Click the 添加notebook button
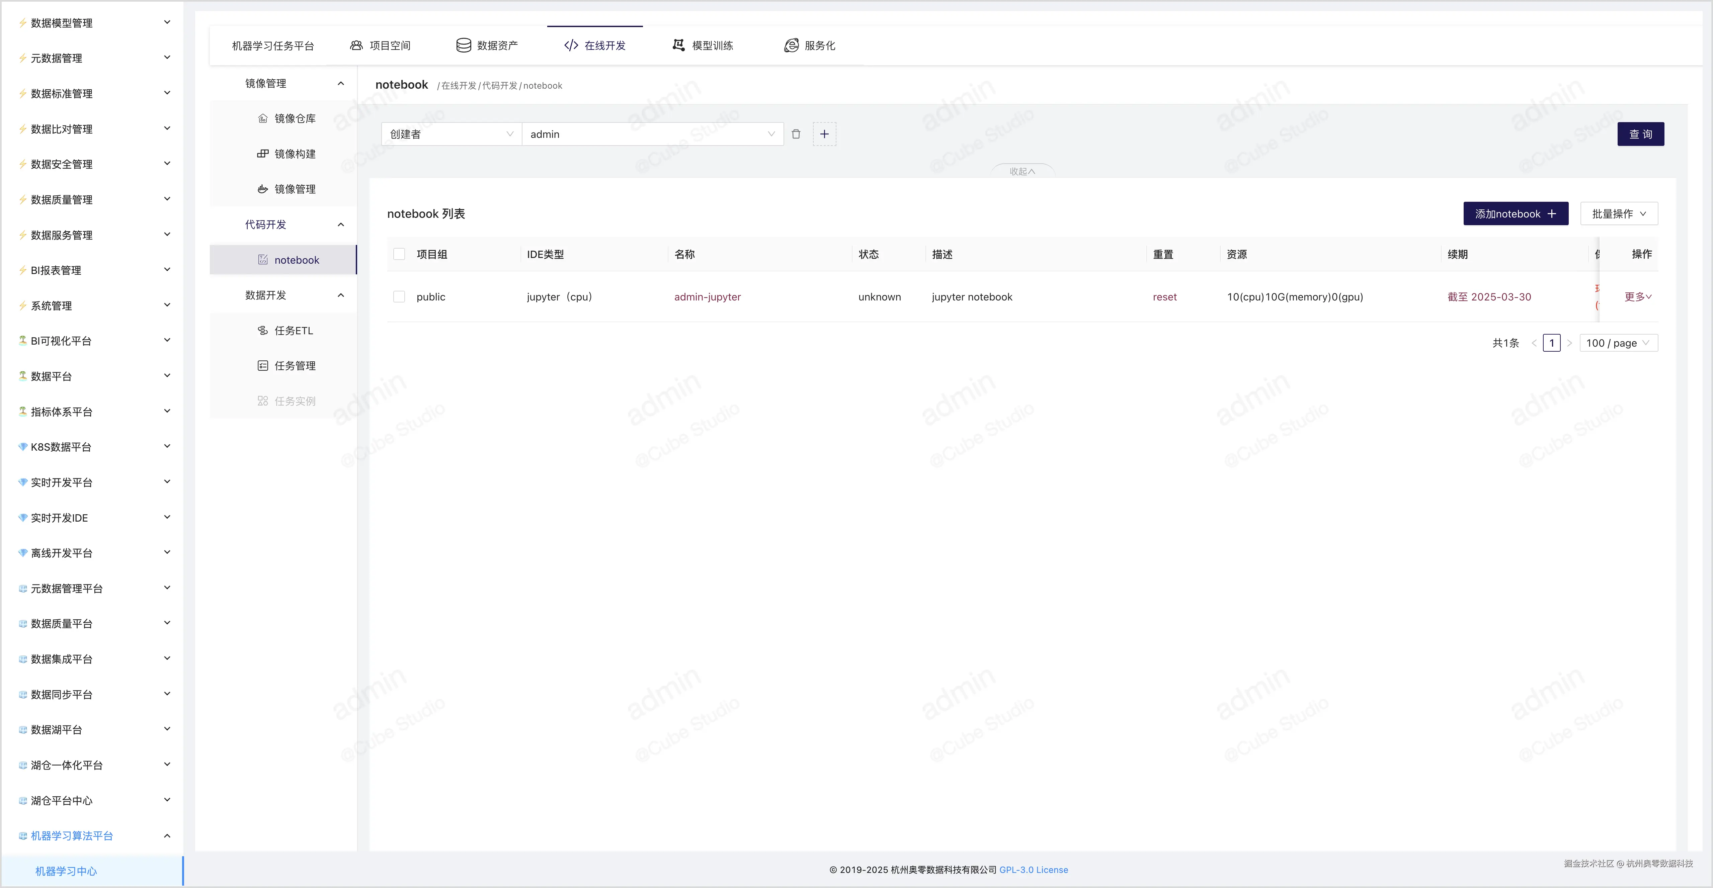1713x888 pixels. [x=1515, y=213]
